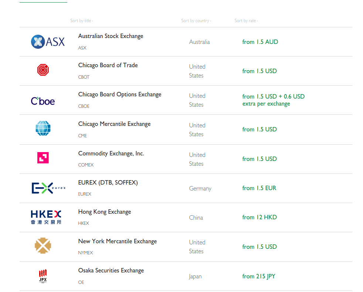The image size is (363, 292).
Task: Open Hong Kong Exchange title link
Action: [105, 212]
